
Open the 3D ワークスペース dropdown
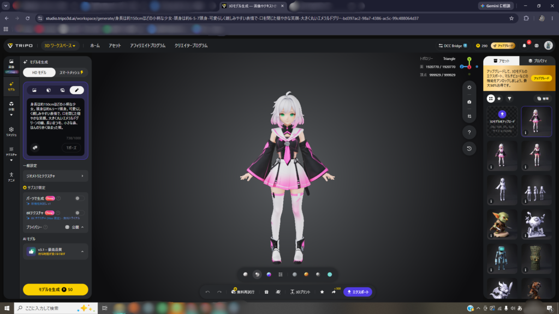[x=60, y=46]
